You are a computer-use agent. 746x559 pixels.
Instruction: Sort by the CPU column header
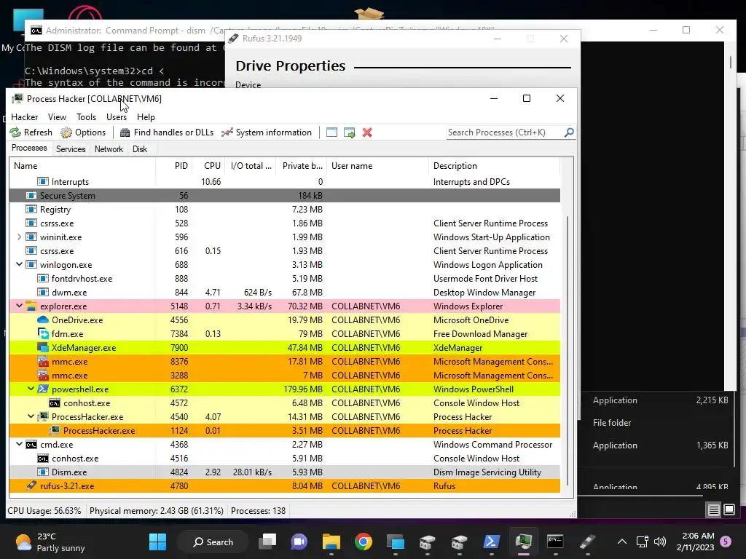click(208, 166)
